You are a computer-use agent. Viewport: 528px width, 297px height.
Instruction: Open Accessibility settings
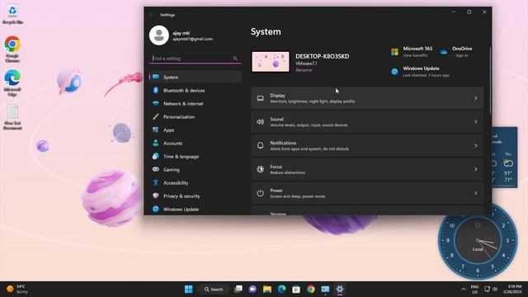click(x=196, y=182)
